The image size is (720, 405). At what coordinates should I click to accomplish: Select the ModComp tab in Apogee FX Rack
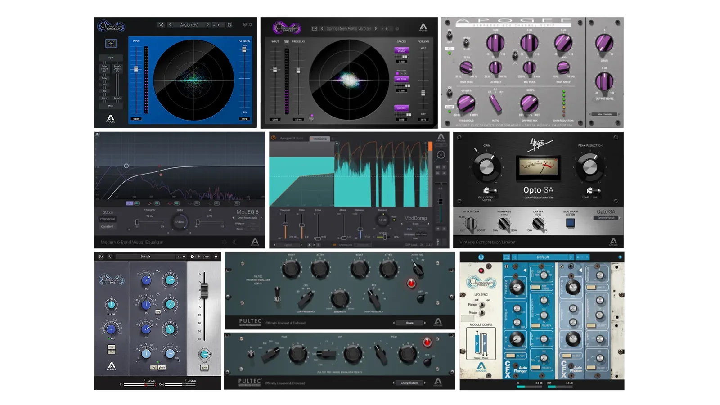[319, 139]
